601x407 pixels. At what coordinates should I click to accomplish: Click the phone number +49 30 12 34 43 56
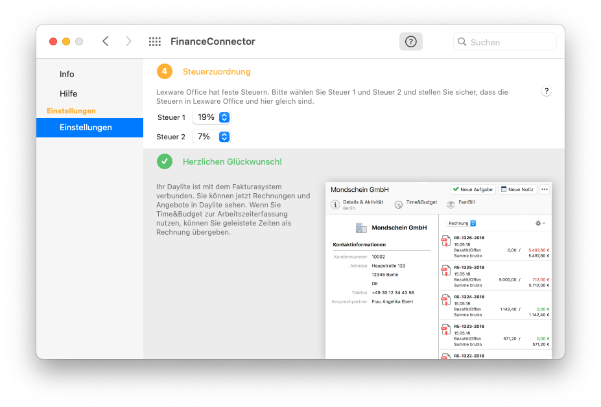(x=393, y=293)
